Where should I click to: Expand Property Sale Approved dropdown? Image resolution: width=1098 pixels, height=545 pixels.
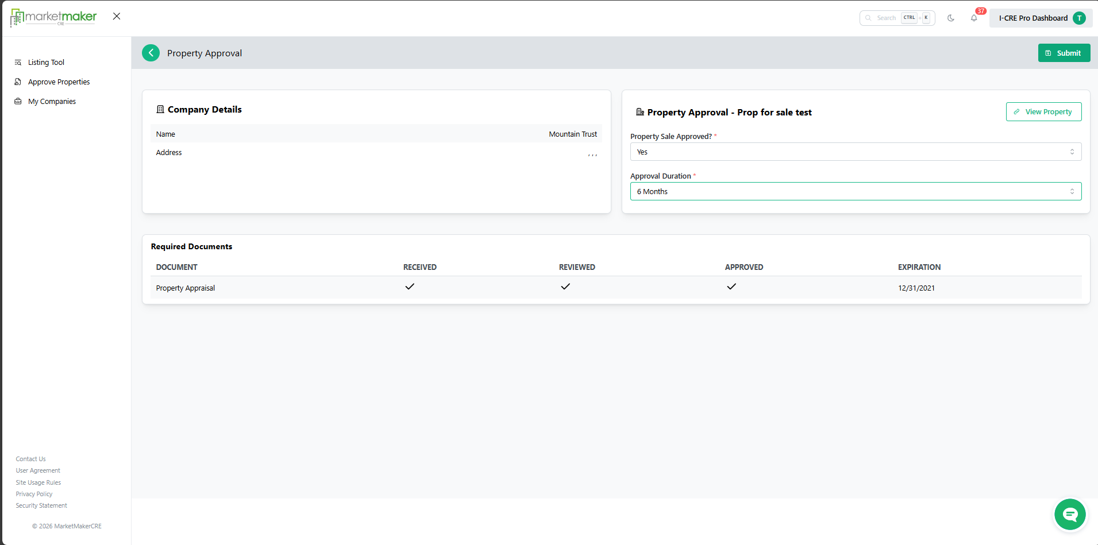tap(855, 152)
